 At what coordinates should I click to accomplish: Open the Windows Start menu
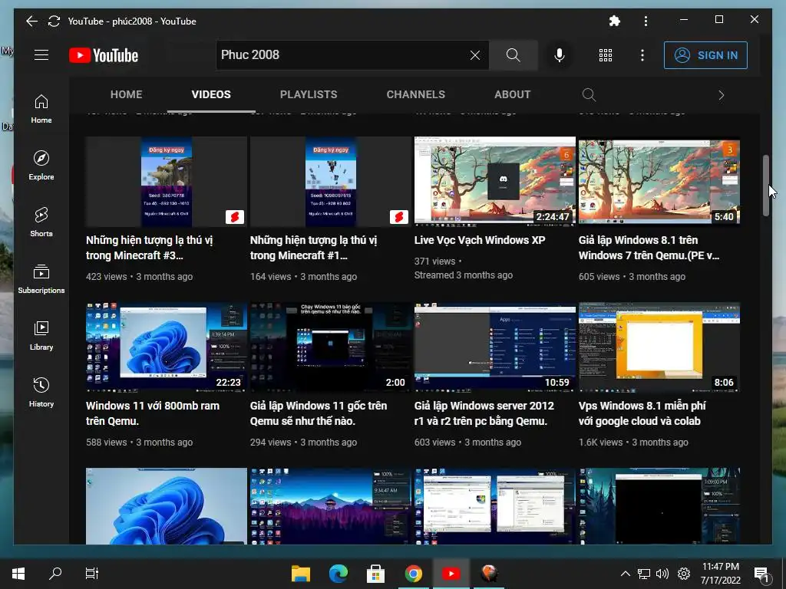click(18, 574)
